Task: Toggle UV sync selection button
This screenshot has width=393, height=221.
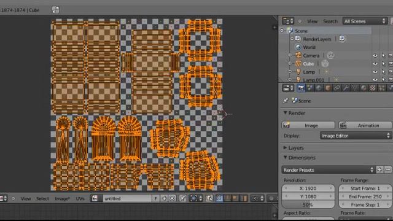Action: click(x=209, y=198)
